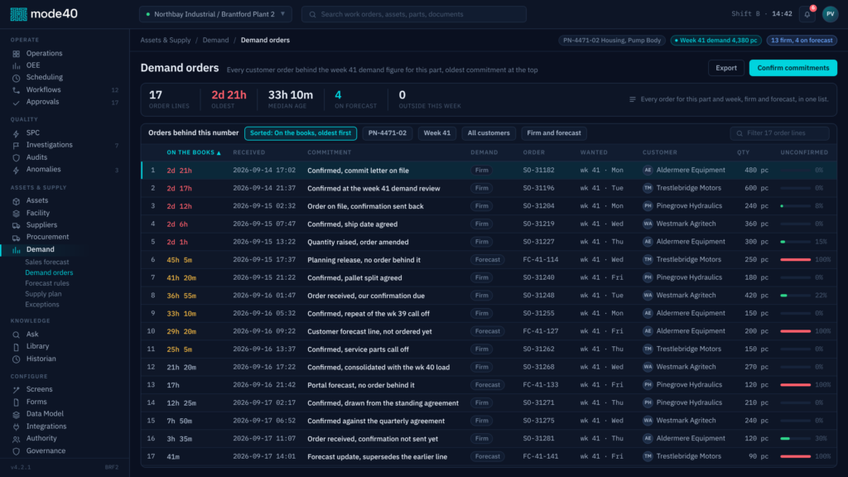
Task: Open Scheduling via its clock icon
Action: click(x=17, y=77)
